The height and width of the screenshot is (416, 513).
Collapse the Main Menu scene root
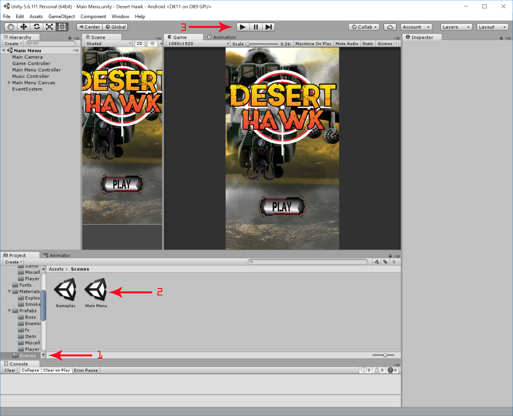[4, 50]
